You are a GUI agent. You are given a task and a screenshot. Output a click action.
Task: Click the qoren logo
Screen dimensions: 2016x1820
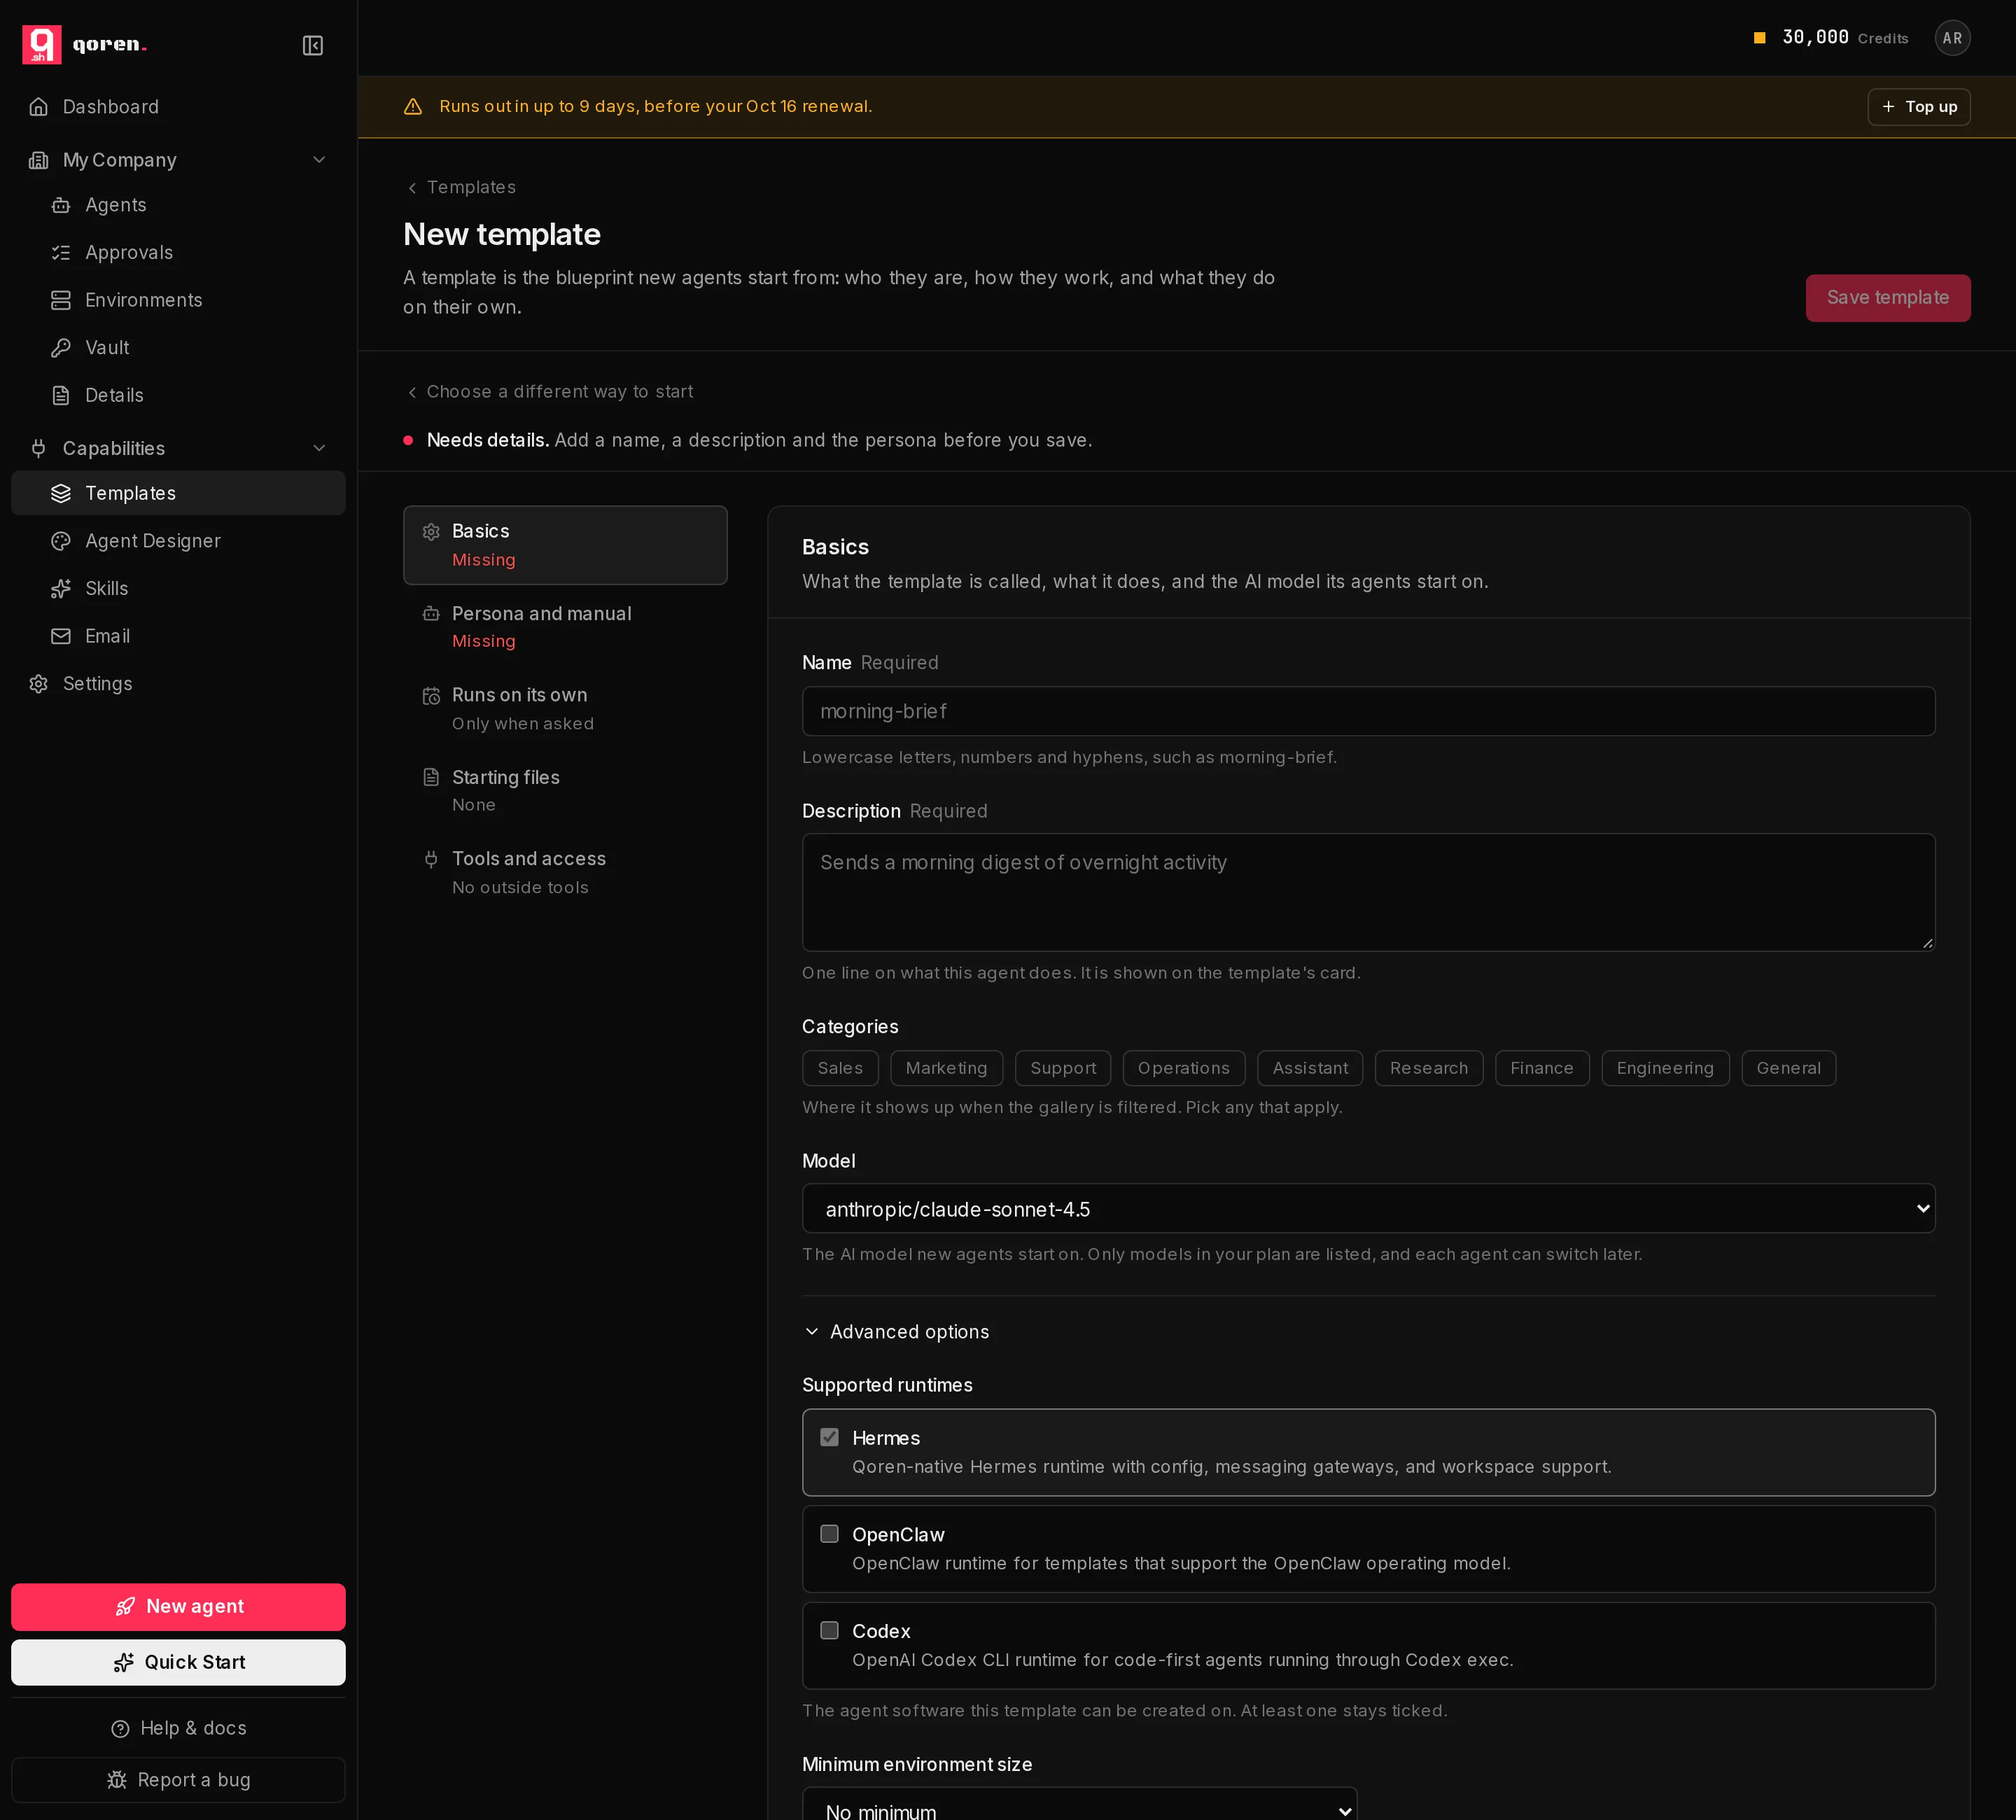(x=85, y=44)
